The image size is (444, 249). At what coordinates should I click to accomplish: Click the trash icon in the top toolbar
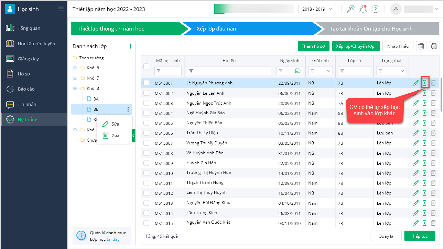pyautogui.click(x=421, y=46)
